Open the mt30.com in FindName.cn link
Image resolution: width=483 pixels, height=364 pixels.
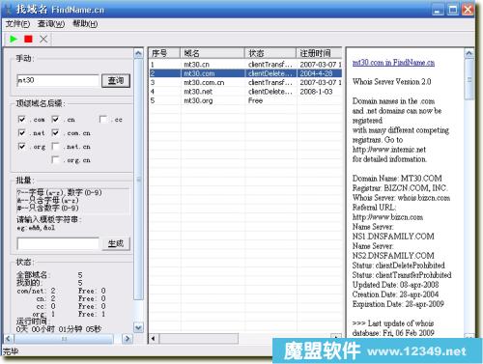tap(393, 63)
